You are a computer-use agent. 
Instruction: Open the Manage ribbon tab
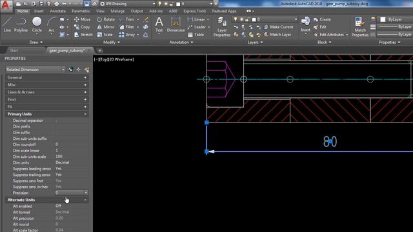tap(117, 11)
